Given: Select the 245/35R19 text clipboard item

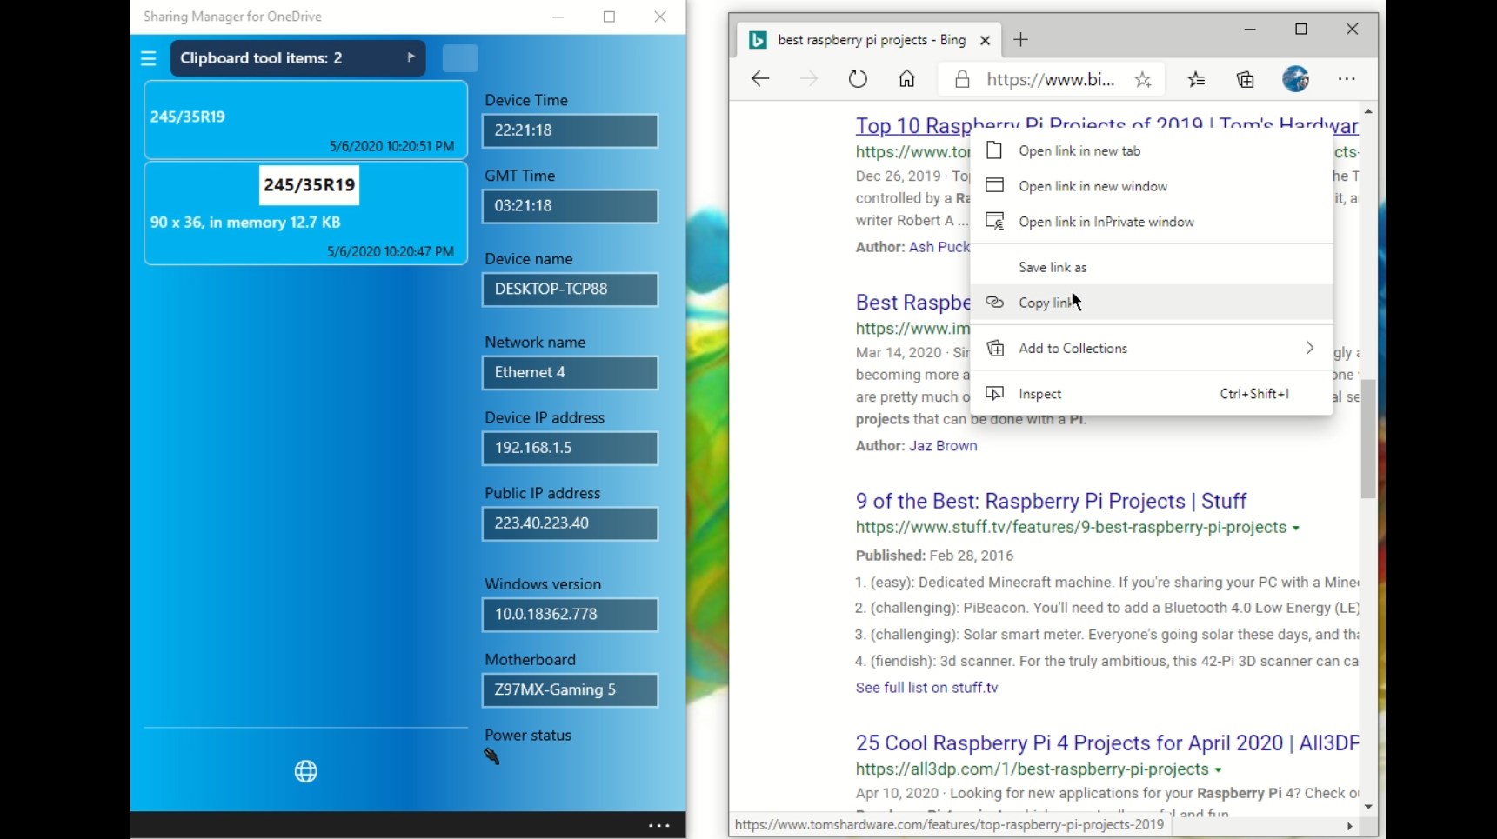Looking at the screenshot, I should (305, 119).
